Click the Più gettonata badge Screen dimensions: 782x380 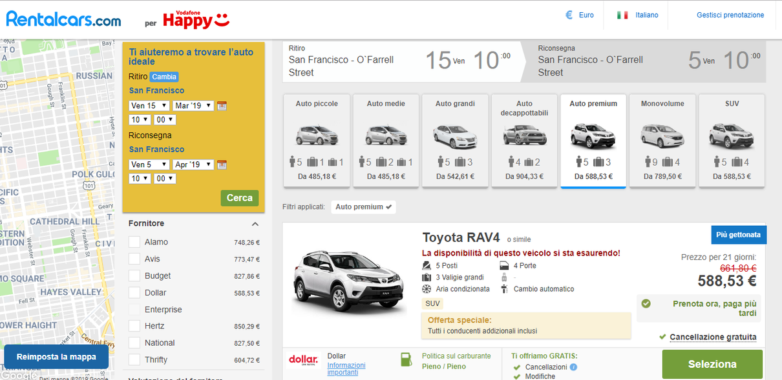point(739,235)
